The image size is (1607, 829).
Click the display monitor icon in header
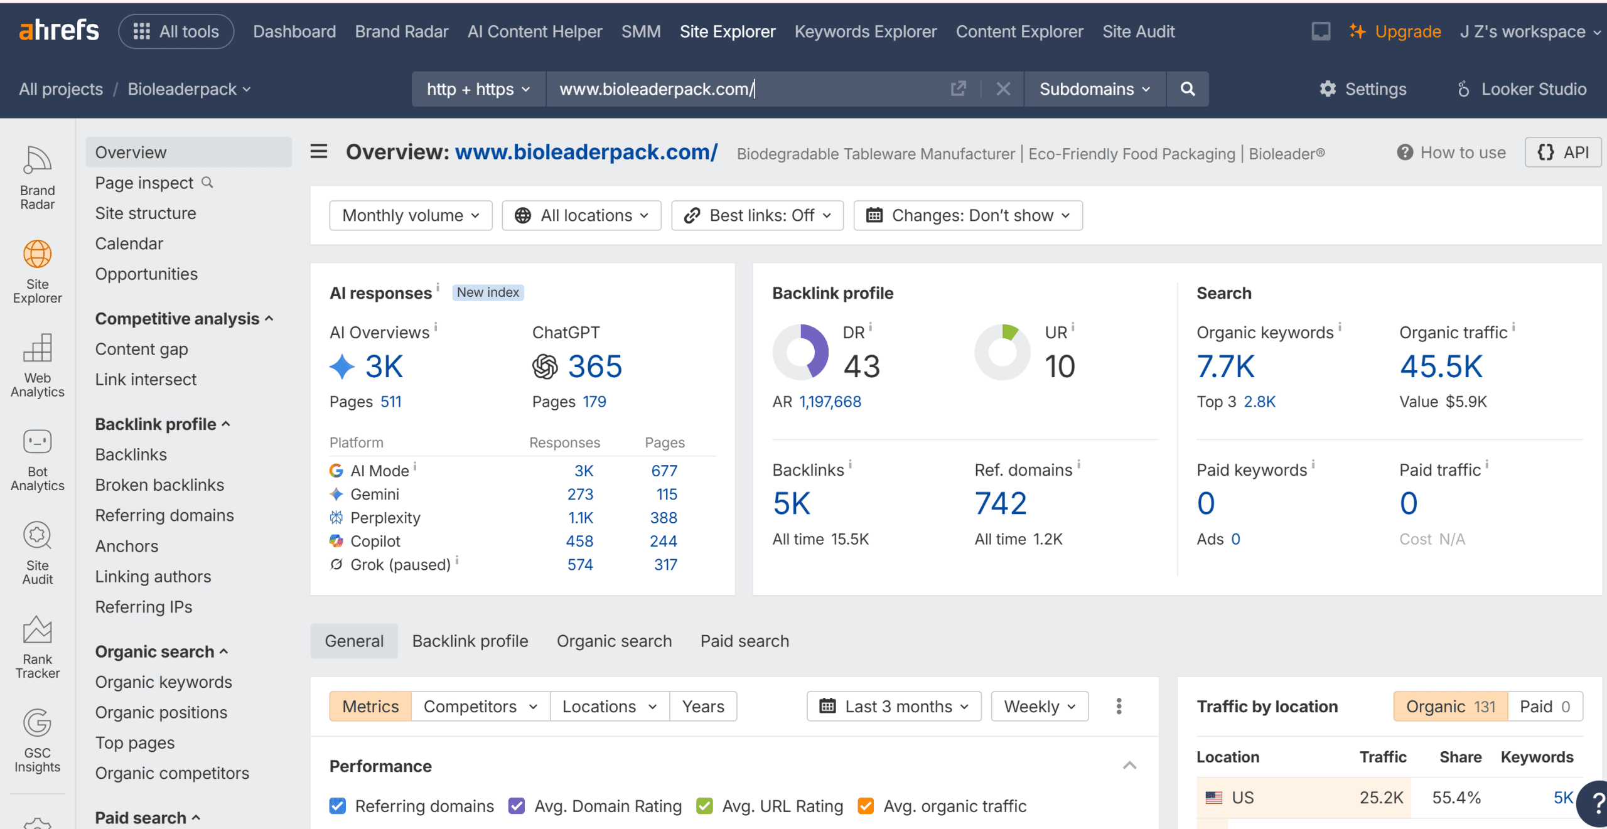(1321, 31)
